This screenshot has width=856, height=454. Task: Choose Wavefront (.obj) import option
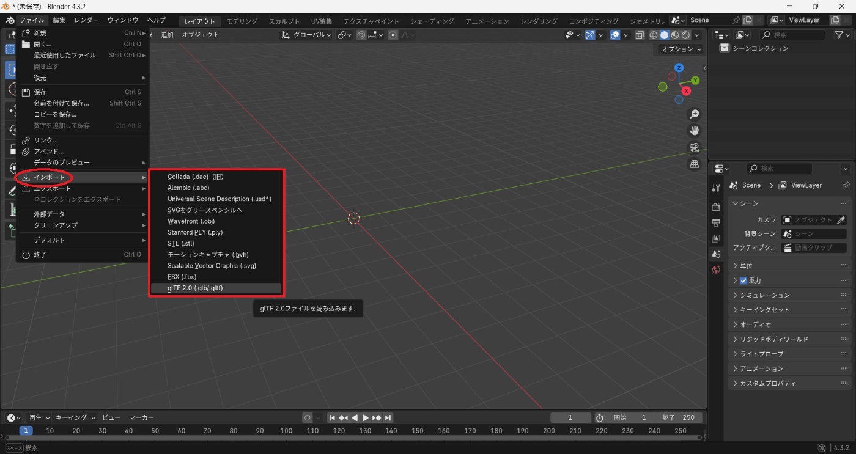(x=216, y=221)
